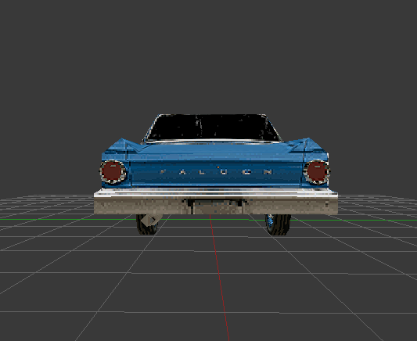Screen dimensions: 417x341
Task: Click the left red taillight
Action: pos(113,172)
